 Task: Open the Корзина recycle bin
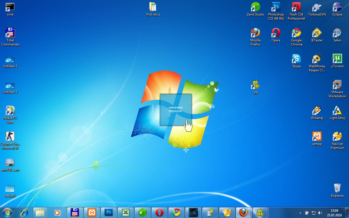point(337,190)
